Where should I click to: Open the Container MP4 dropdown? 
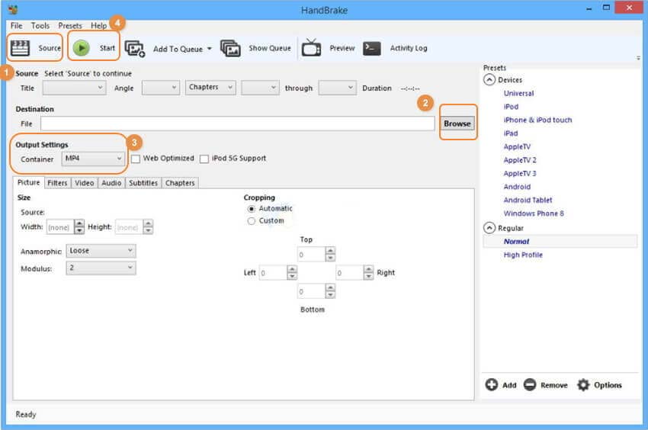click(93, 159)
